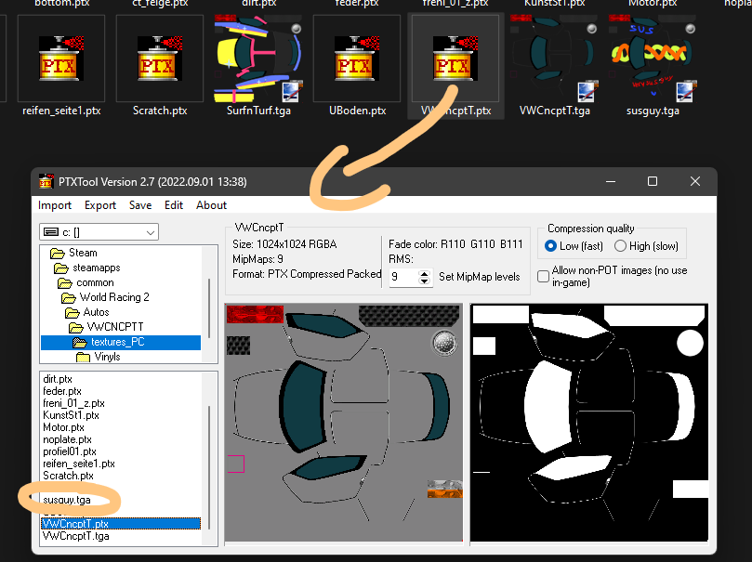Select High (slow) compression quality
The image size is (752, 562).
620,246
